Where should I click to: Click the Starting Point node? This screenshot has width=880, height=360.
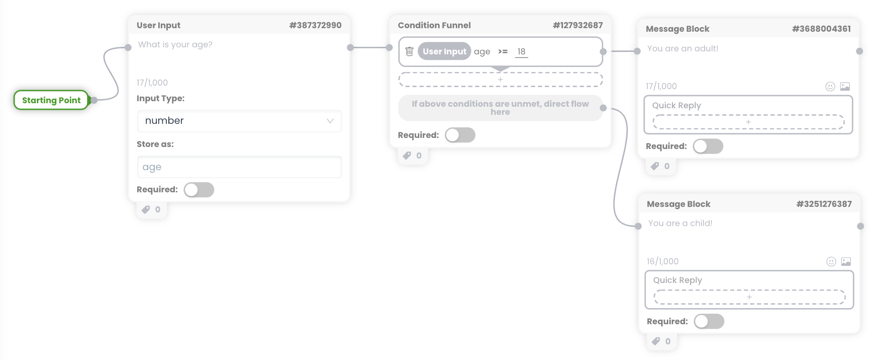click(x=51, y=100)
